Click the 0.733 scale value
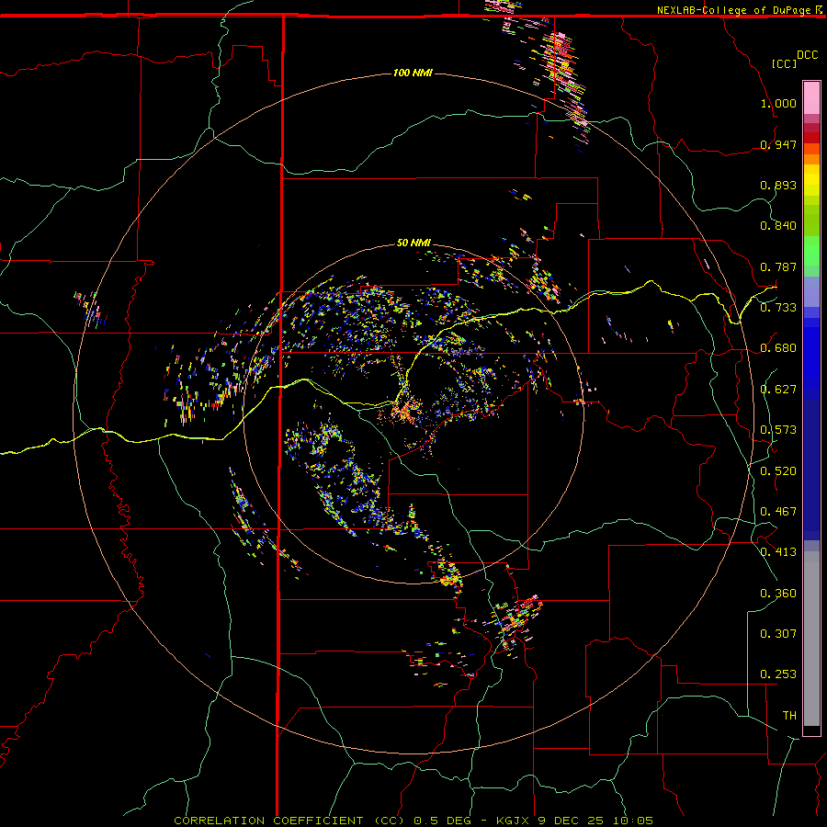 tap(778, 308)
